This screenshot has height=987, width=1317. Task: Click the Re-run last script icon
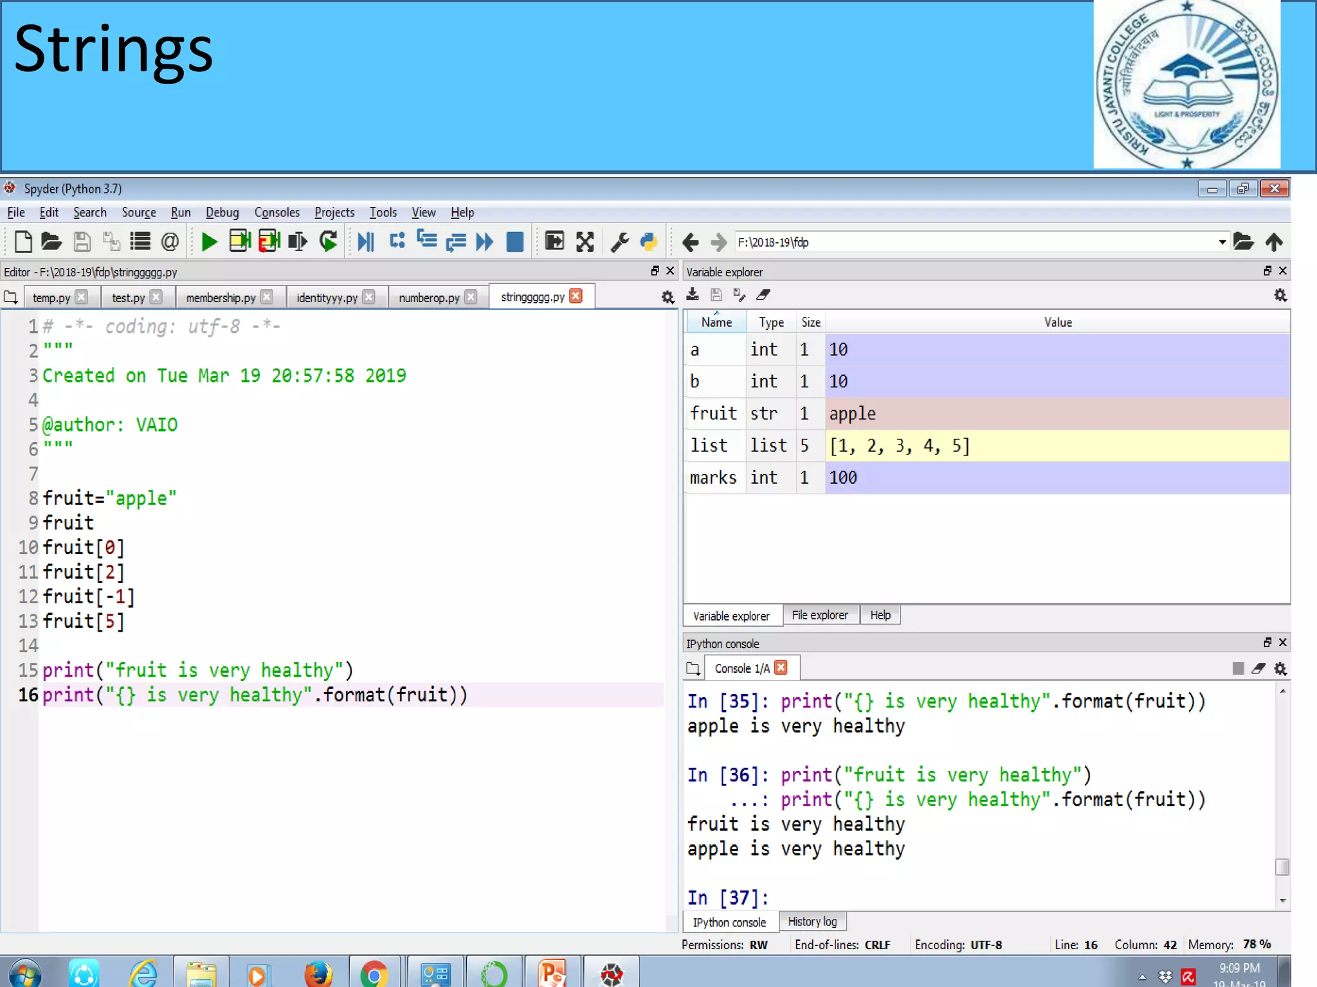tap(329, 242)
